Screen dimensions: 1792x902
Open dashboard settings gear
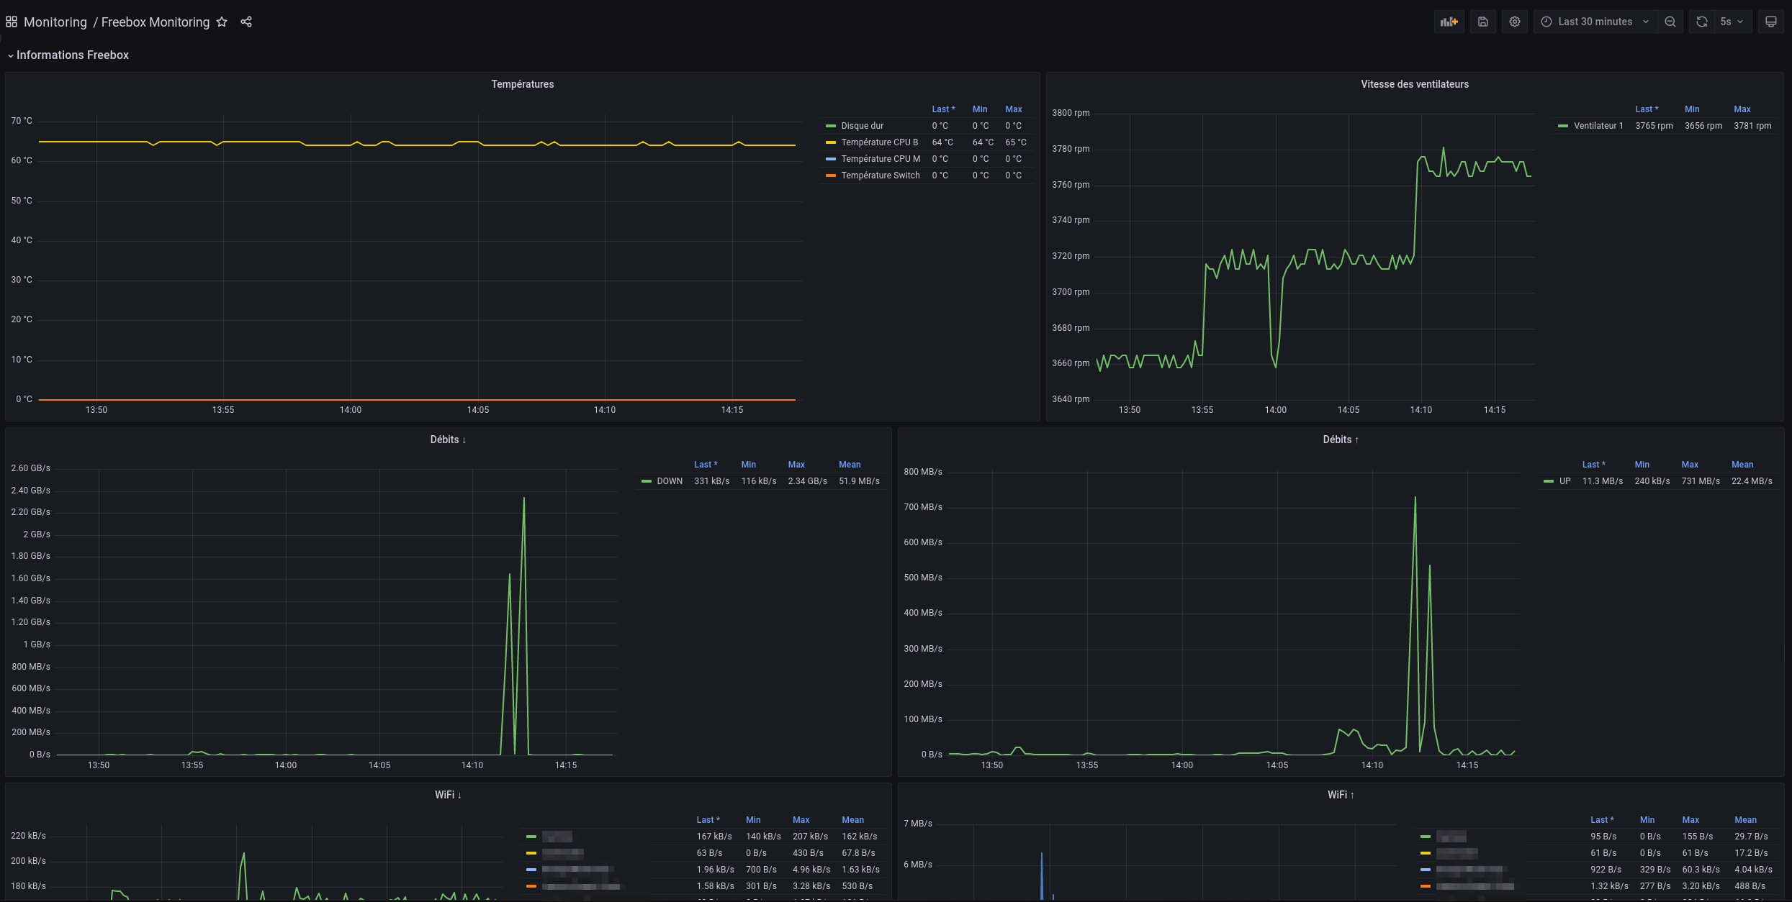(1515, 22)
